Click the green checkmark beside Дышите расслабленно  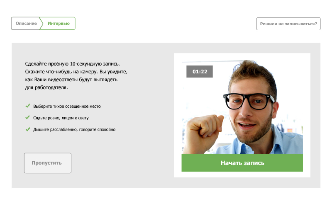tap(28, 129)
